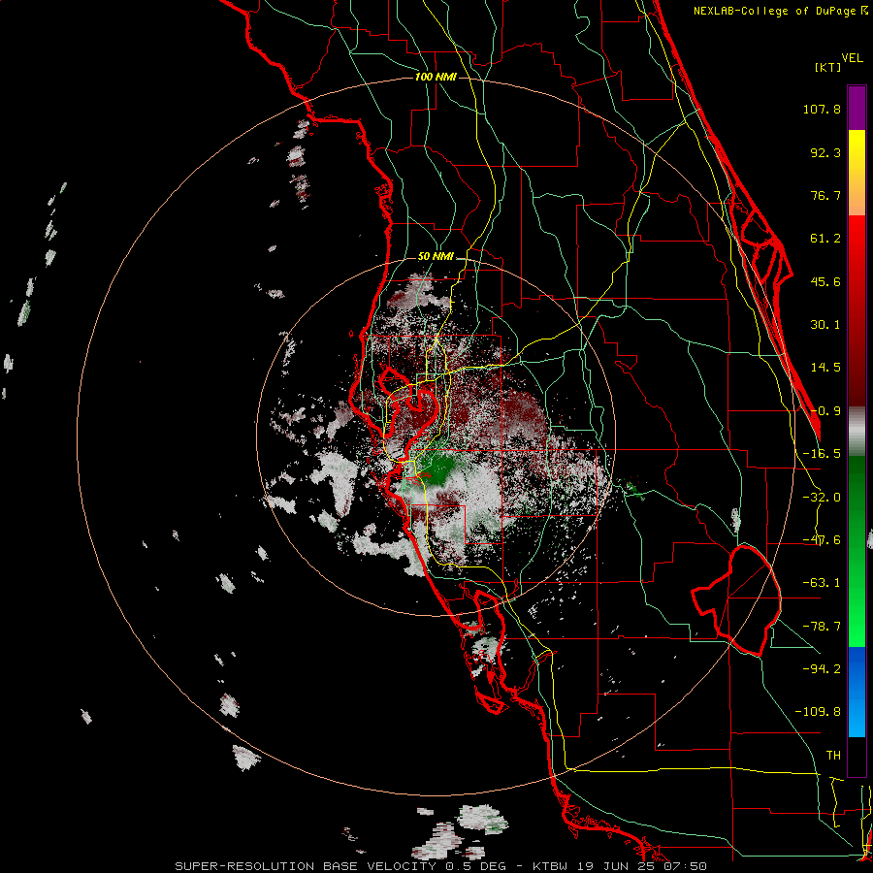Select the 61.2 velocity scale value
The height and width of the screenshot is (873, 873).
pos(825,239)
